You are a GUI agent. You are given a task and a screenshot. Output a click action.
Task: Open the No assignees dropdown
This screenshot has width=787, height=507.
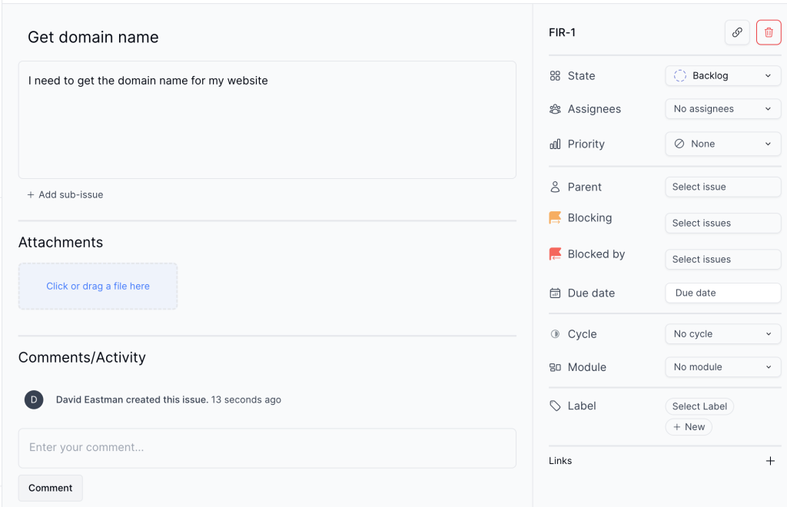(x=722, y=109)
